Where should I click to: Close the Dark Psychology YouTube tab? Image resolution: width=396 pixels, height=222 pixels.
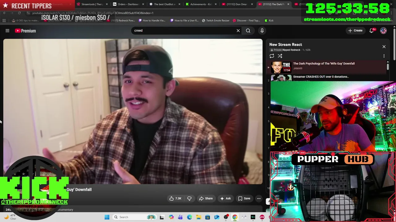(288, 4)
